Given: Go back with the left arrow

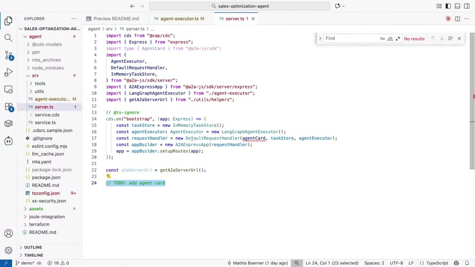Looking at the screenshot, I should coord(132,6).
